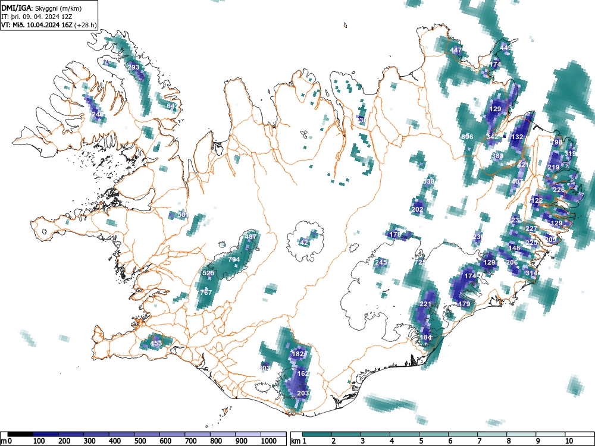Click the visibility value '202'
The height and width of the screenshot is (446, 595).
[417, 209]
